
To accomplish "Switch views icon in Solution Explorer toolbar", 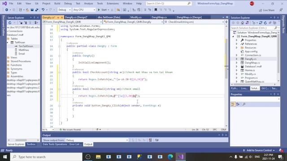I will click(247, 23).
